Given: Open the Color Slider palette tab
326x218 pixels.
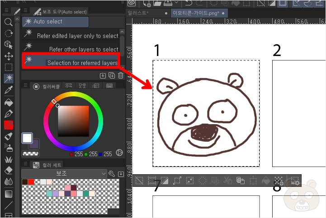Looking at the screenshot, I should click(x=69, y=86).
